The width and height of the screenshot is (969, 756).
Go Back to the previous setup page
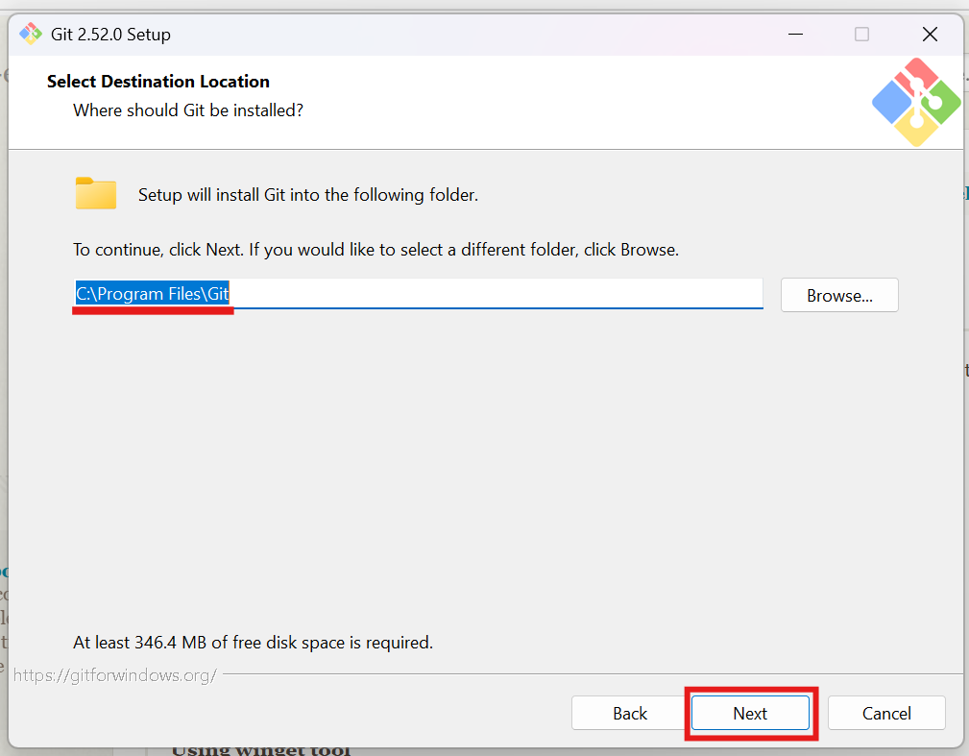click(630, 713)
